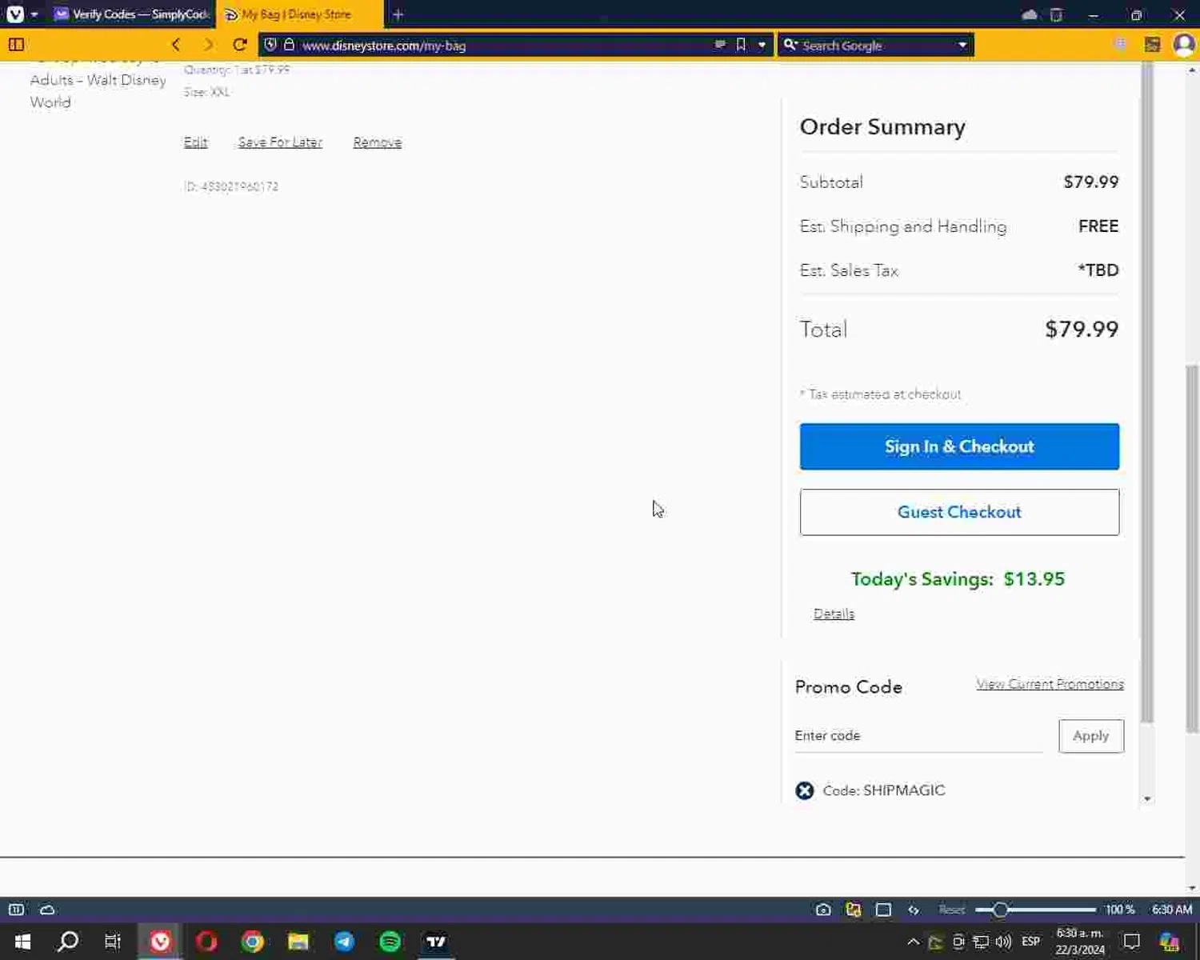Screen dimensions: 1200x960
Task: Expand search engine dropdown arrow
Action: click(962, 46)
